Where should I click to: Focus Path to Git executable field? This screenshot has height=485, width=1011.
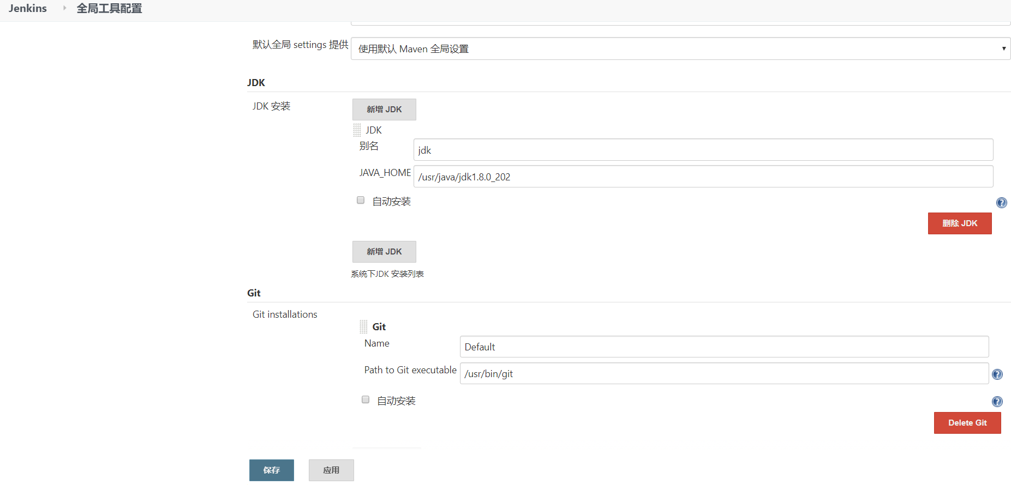[725, 373]
